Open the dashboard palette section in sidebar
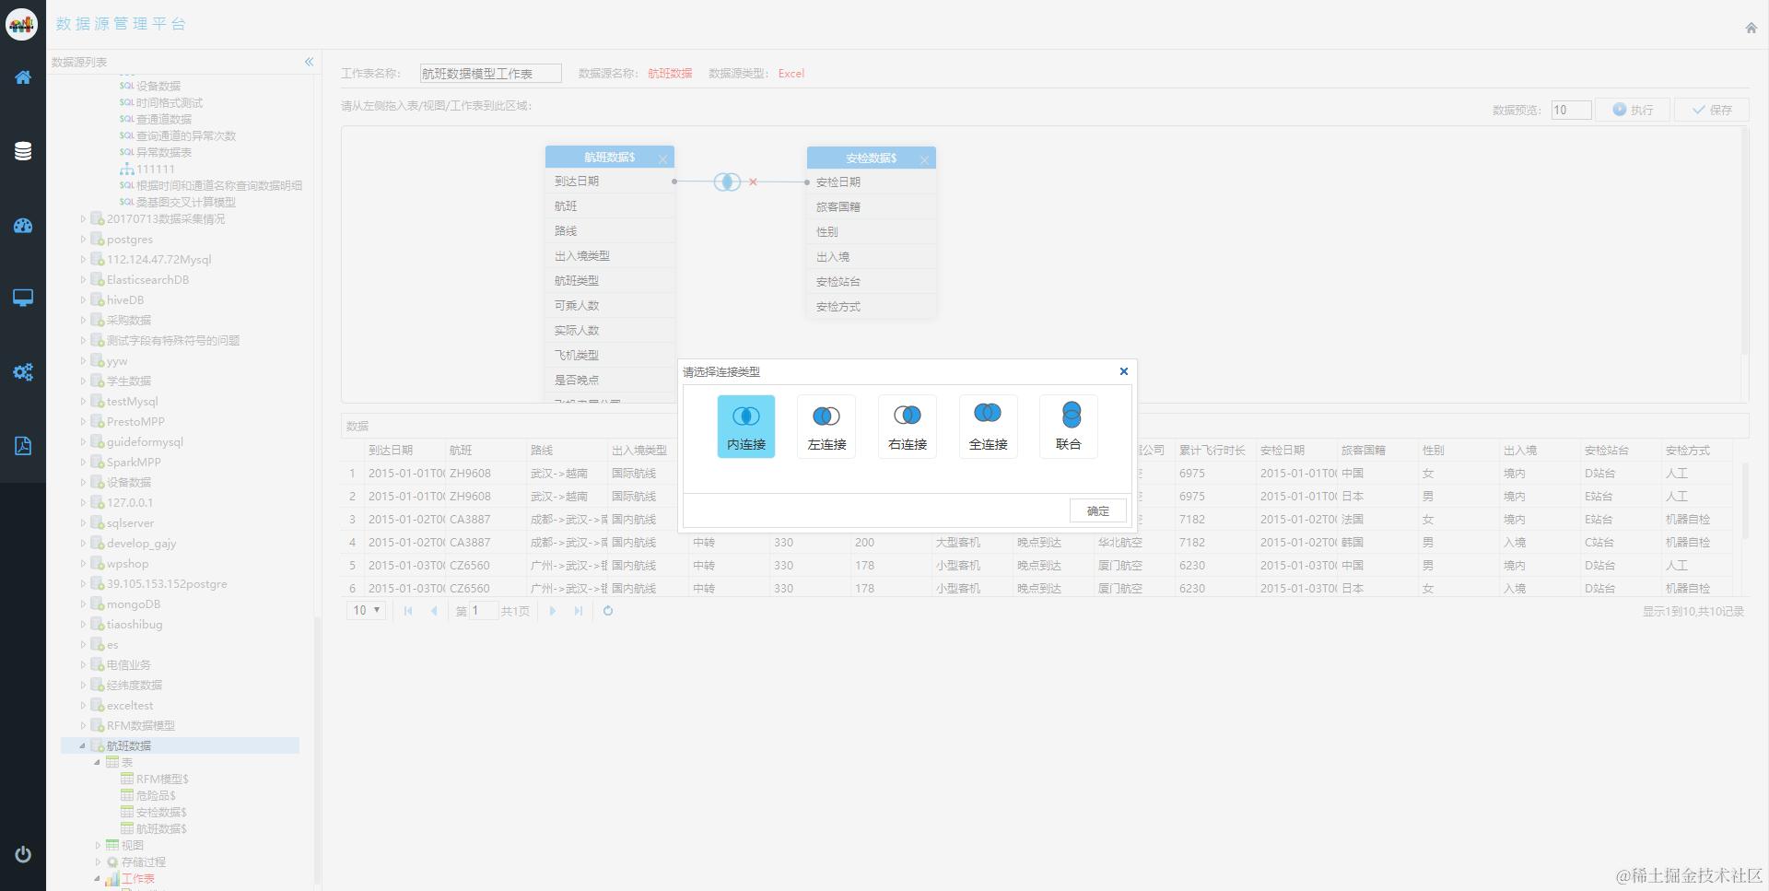 pyautogui.click(x=23, y=226)
